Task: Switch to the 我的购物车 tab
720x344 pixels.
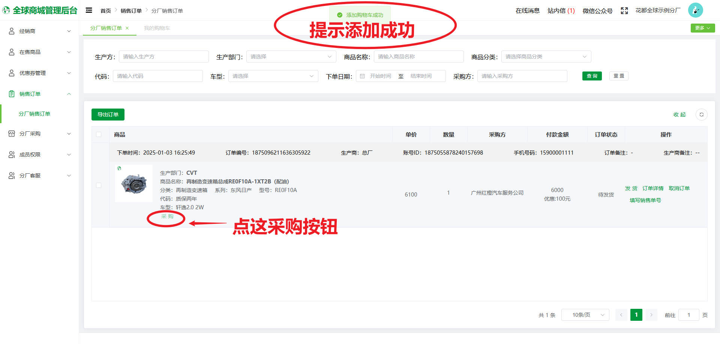Action: point(157,28)
